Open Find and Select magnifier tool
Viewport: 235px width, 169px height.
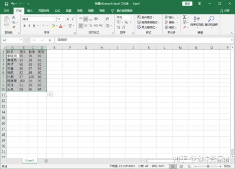point(211,21)
